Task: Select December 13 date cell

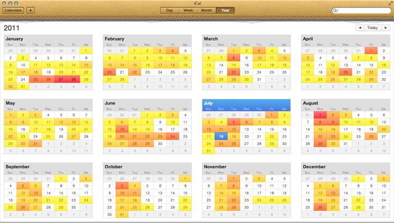Action: click(332, 193)
